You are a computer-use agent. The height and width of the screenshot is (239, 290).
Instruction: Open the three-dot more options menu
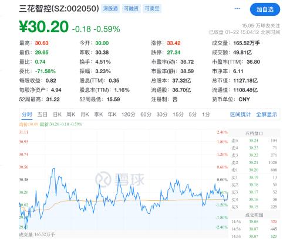point(237,9)
